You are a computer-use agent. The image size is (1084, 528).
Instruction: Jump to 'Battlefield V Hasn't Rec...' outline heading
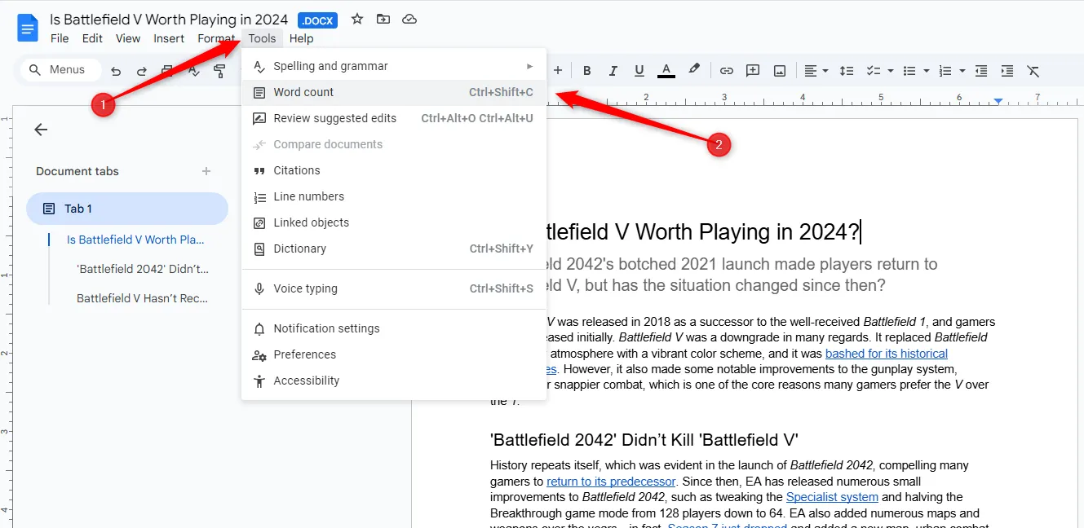[143, 298]
